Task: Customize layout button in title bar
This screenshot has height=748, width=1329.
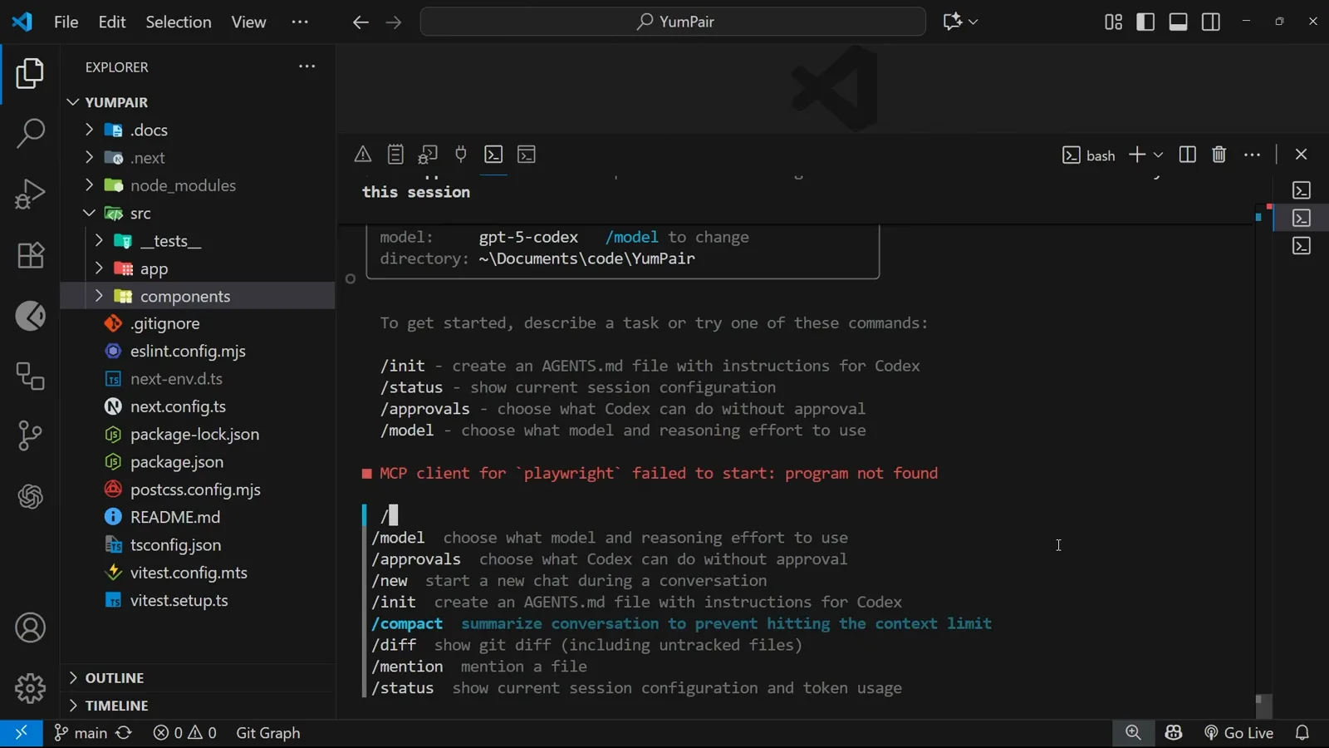Action: pyautogui.click(x=1113, y=22)
